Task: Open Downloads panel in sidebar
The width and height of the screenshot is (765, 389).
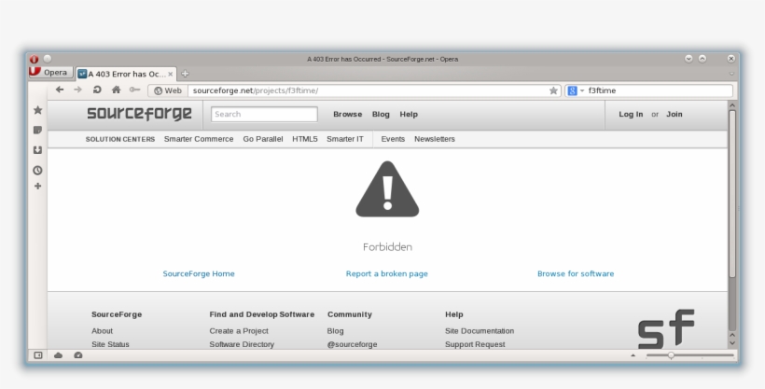Action: pyautogui.click(x=37, y=150)
